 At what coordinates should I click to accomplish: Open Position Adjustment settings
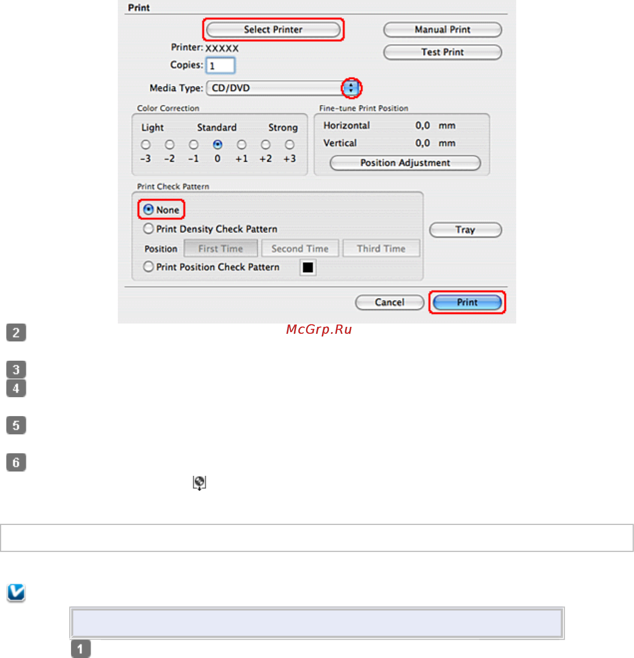pyautogui.click(x=405, y=163)
